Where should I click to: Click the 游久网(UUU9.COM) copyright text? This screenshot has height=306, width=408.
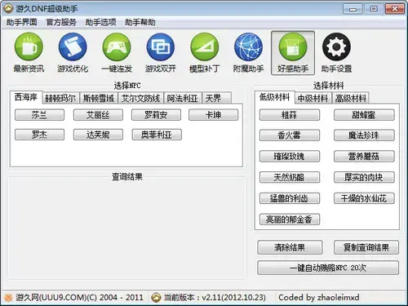click(x=79, y=298)
